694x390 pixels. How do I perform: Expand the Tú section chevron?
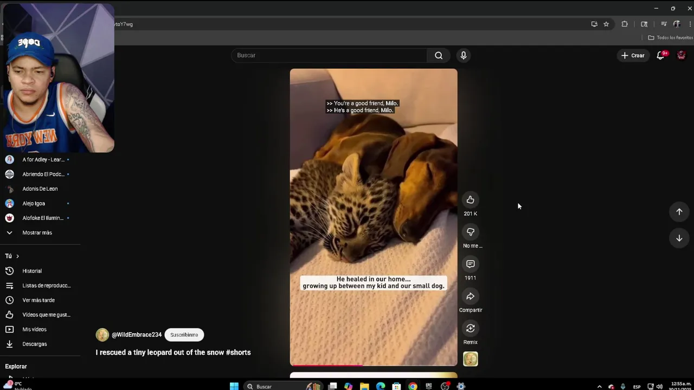point(17,256)
